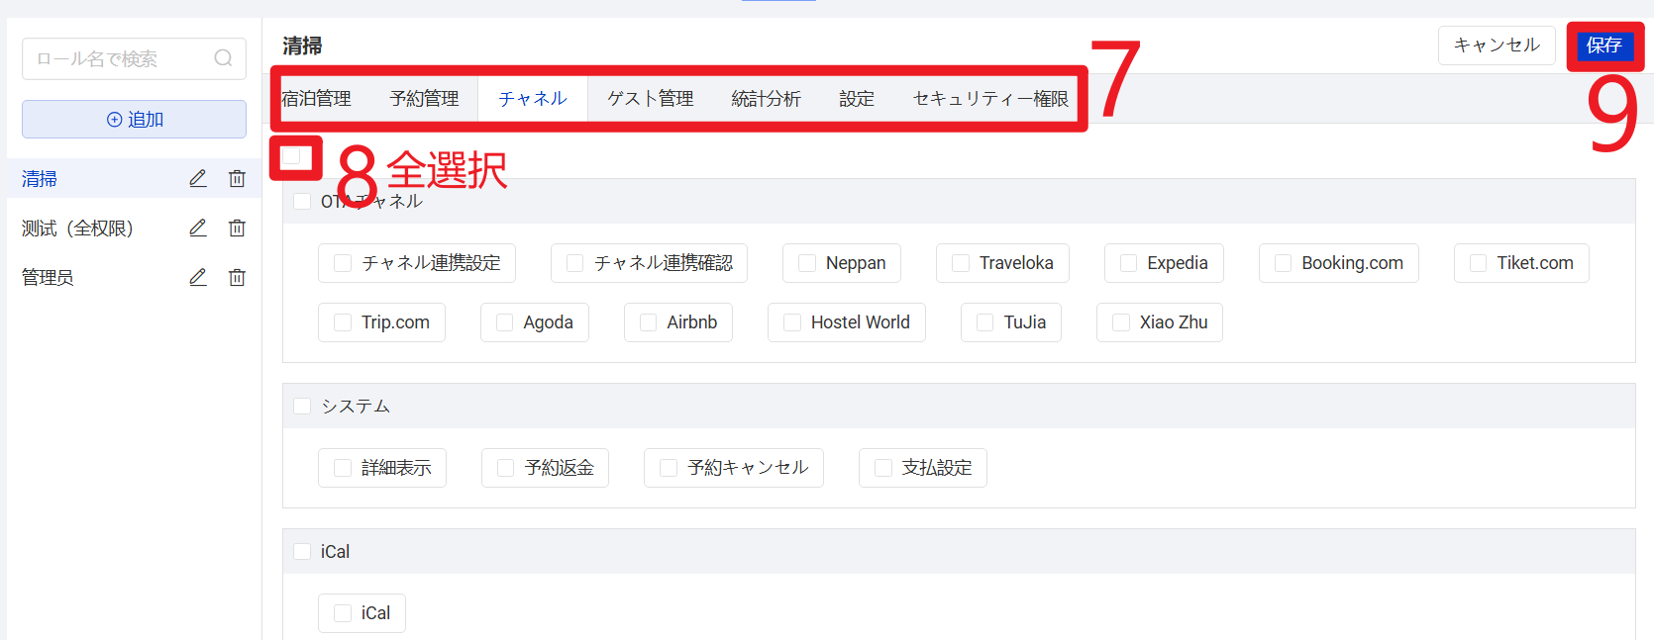Edit the 清掃 role with pencil icon
The width and height of the screenshot is (1654, 640).
pyautogui.click(x=198, y=178)
